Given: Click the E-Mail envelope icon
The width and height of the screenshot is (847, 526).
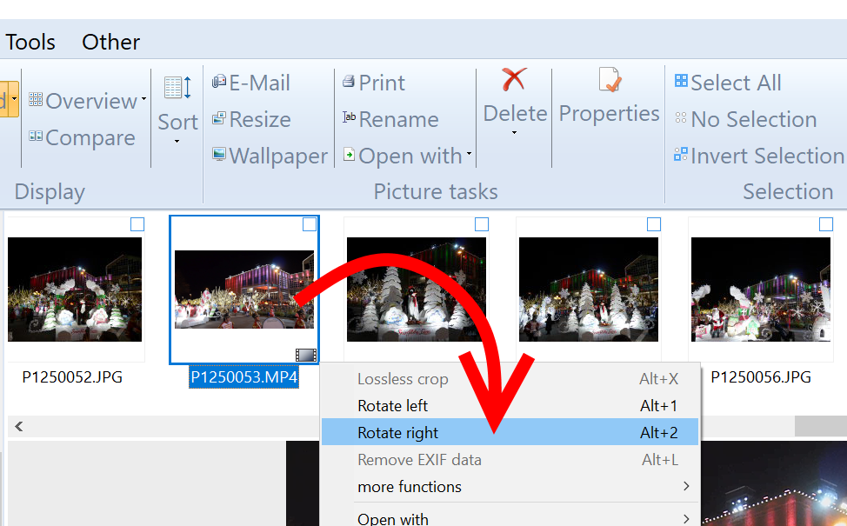Looking at the screenshot, I should tap(219, 83).
